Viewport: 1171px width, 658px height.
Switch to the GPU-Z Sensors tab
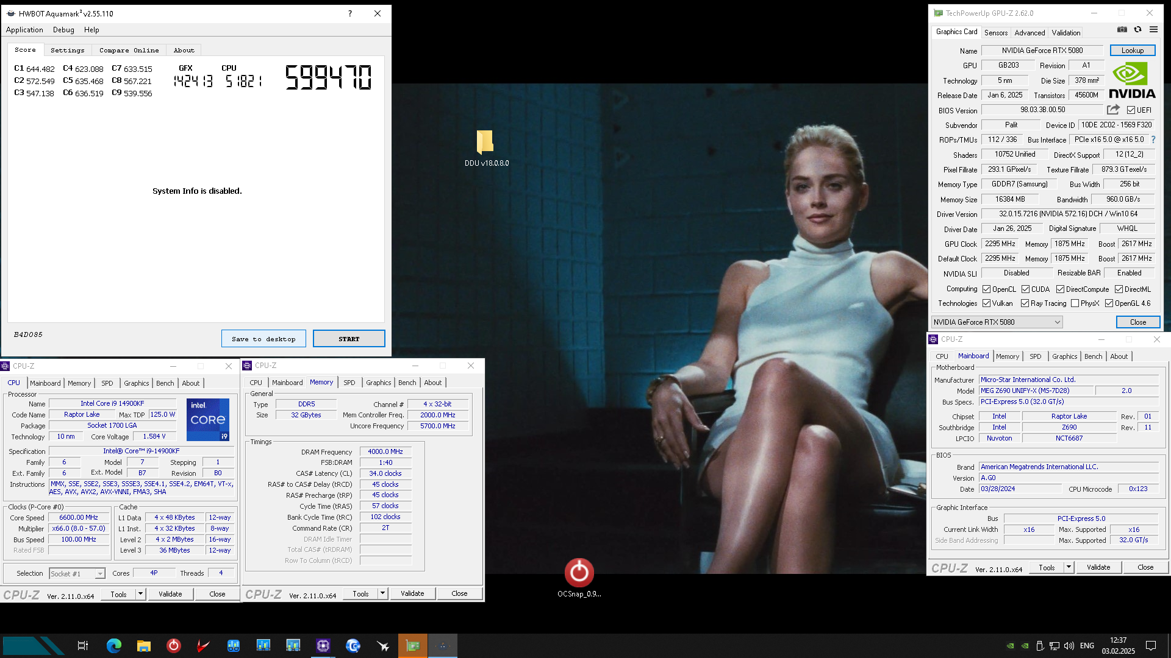pos(996,33)
